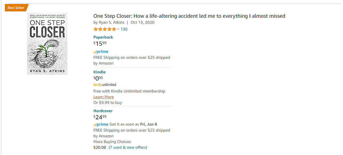Expand the rating breakdown chevron

(x=118, y=29)
